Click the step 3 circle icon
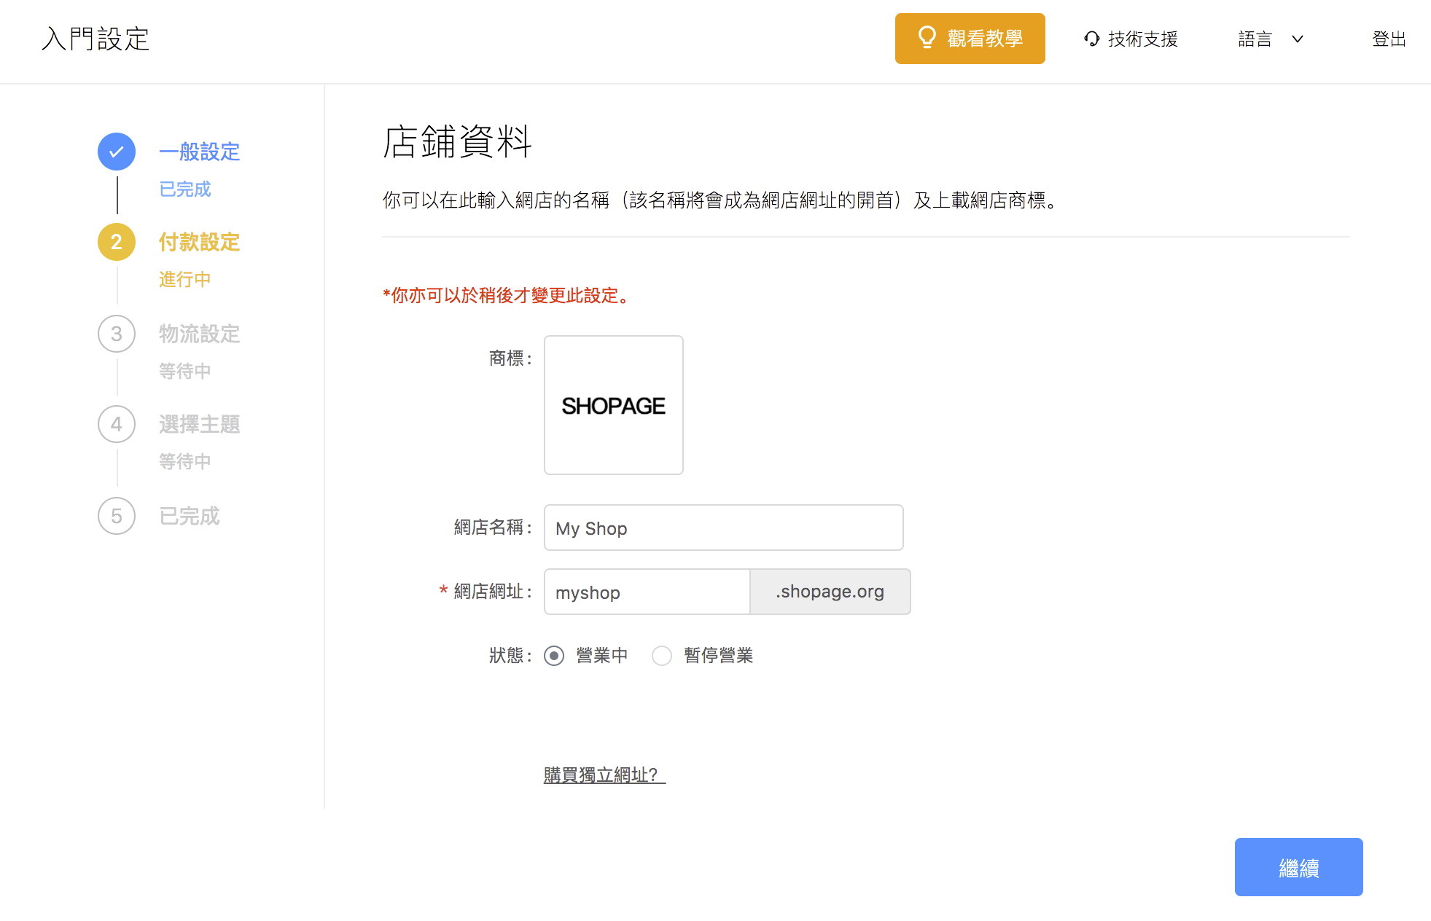 pos(117,334)
